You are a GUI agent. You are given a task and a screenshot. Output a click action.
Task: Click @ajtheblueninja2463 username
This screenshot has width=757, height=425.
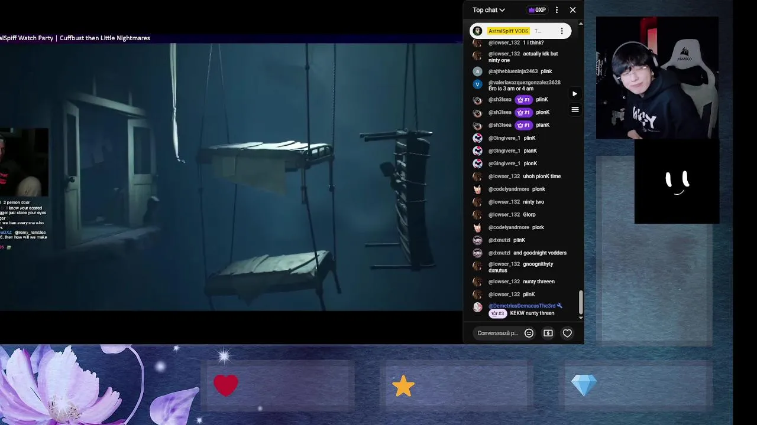pos(513,71)
